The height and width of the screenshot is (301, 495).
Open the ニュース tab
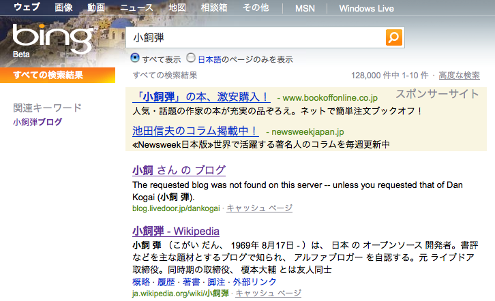[136, 7]
